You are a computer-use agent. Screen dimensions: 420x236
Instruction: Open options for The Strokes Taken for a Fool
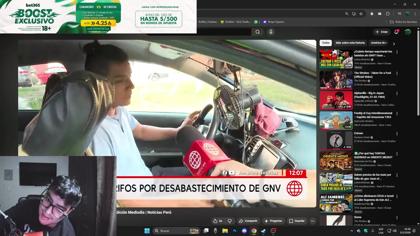tap(397, 73)
